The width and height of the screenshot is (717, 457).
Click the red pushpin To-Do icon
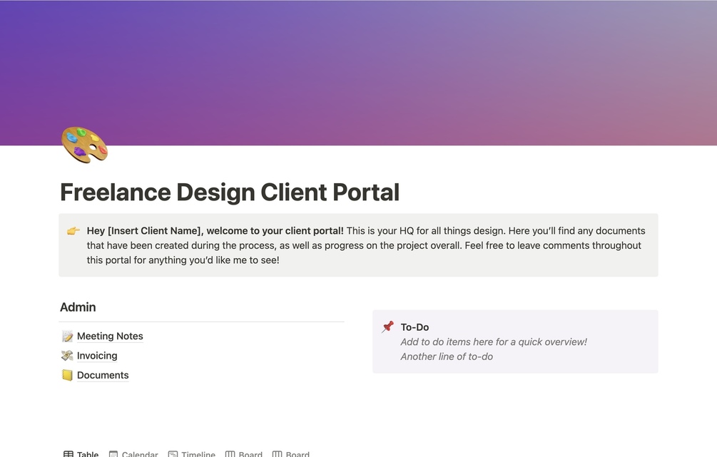[x=388, y=327]
